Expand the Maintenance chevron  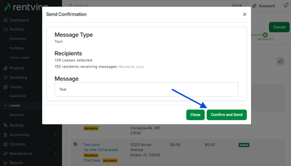[x=56, y=153]
